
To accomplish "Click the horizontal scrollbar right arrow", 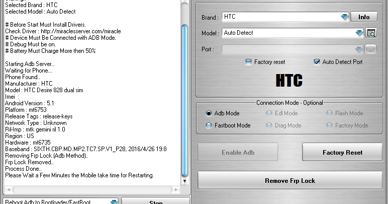I will click(x=176, y=189).
